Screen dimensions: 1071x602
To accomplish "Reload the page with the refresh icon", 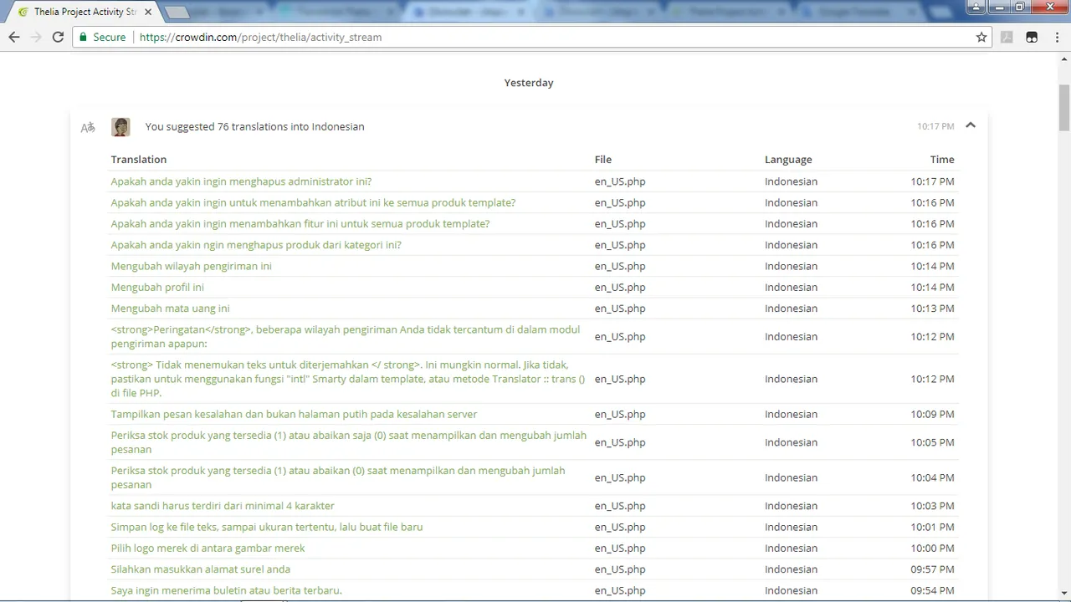I will click(x=58, y=37).
